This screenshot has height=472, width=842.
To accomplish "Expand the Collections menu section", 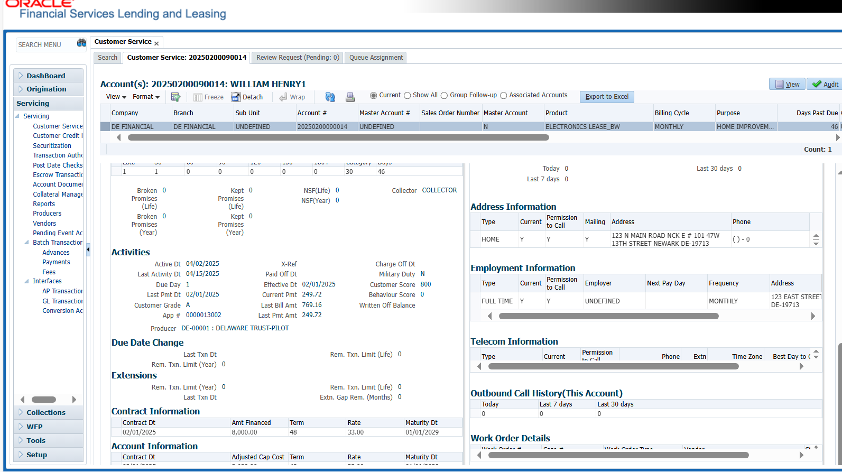I will coord(21,412).
